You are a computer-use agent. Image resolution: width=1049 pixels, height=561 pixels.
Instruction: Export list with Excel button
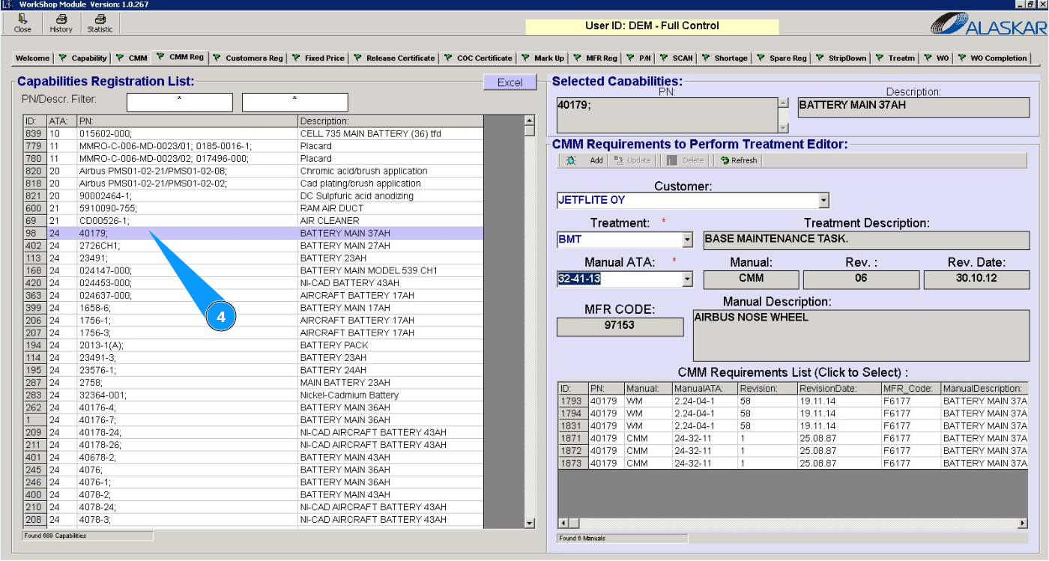pos(510,82)
